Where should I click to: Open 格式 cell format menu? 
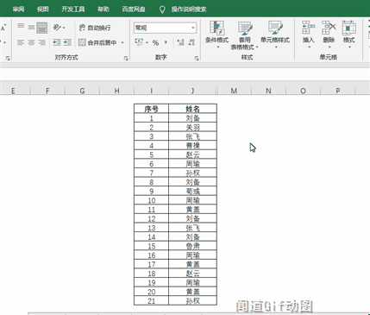[x=348, y=35]
